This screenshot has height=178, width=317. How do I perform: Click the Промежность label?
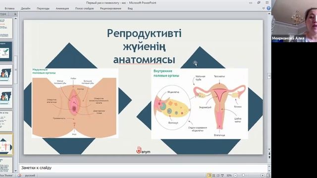[x=59, y=119]
